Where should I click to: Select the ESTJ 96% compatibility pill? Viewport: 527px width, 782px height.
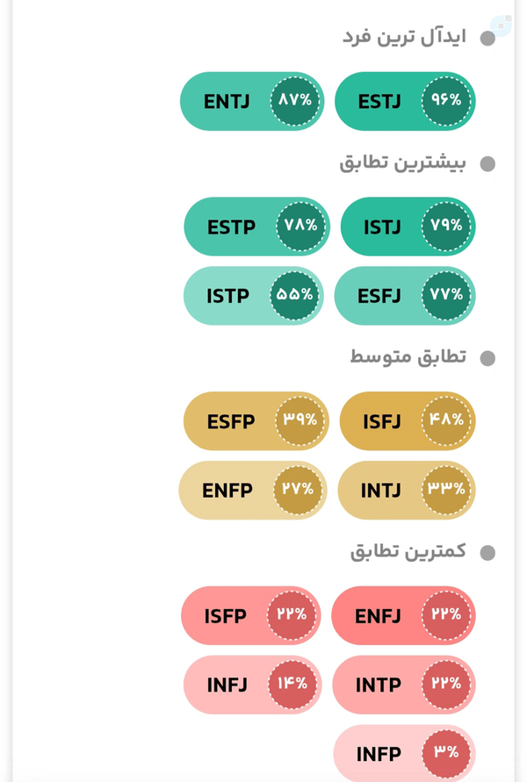click(405, 101)
